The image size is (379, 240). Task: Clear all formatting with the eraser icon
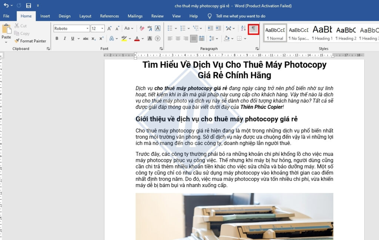(142, 28)
